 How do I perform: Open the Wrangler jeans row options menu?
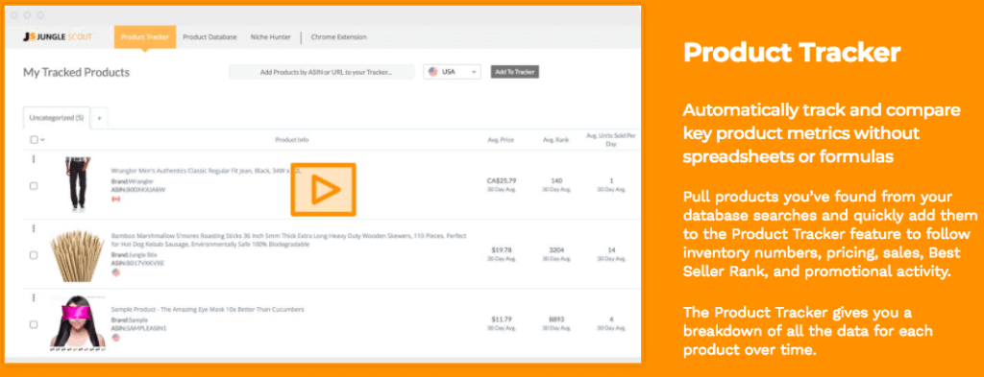(34, 159)
